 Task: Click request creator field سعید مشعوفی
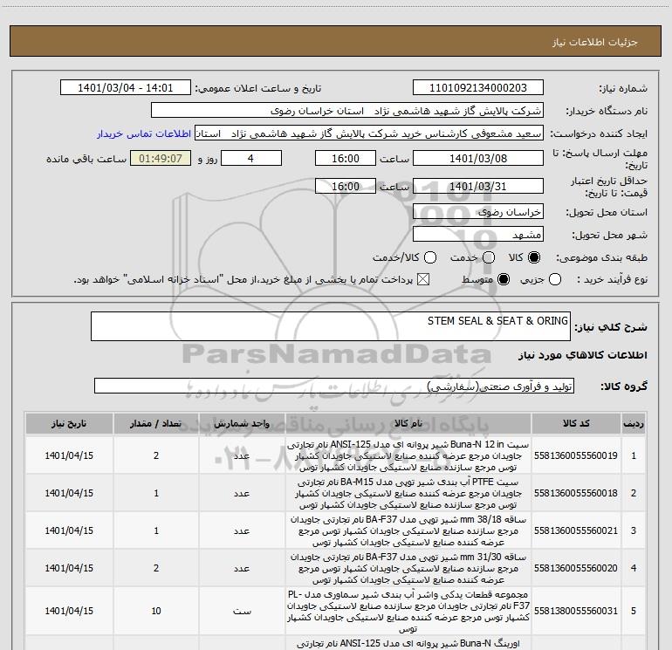click(x=369, y=133)
